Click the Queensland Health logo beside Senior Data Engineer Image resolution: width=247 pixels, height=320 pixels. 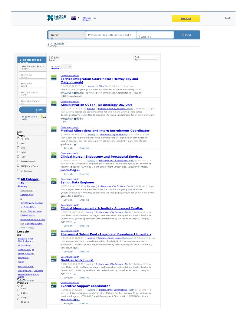click(x=54, y=181)
